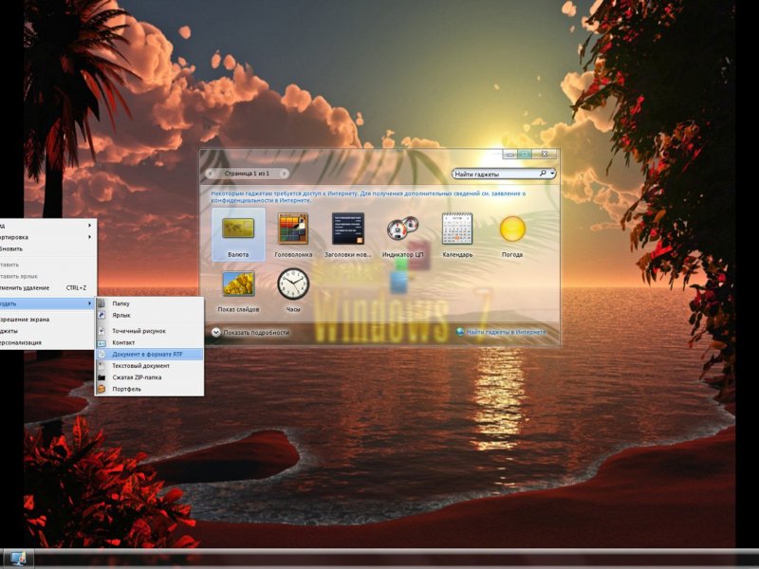Create a new Портфель briefcase
Image resolution: width=759 pixels, height=569 pixels.
tap(150, 389)
